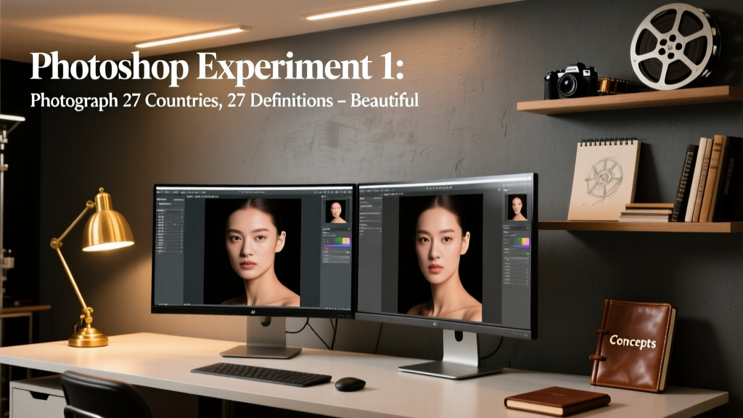Click the portrait canvas on the left monitor
This screenshot has height=418, width=743.
[x=252, y=252]
